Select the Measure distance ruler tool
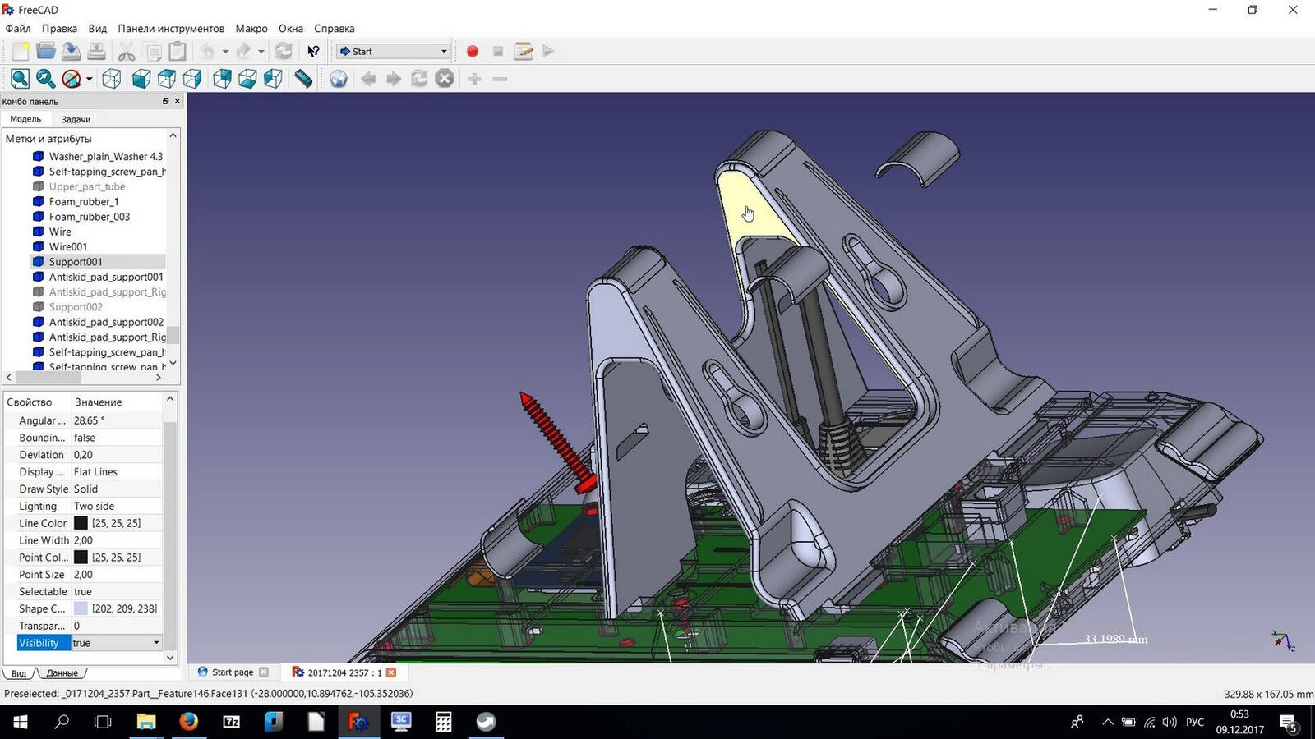Screen dimensions: 1315x739 click(303, 79)
